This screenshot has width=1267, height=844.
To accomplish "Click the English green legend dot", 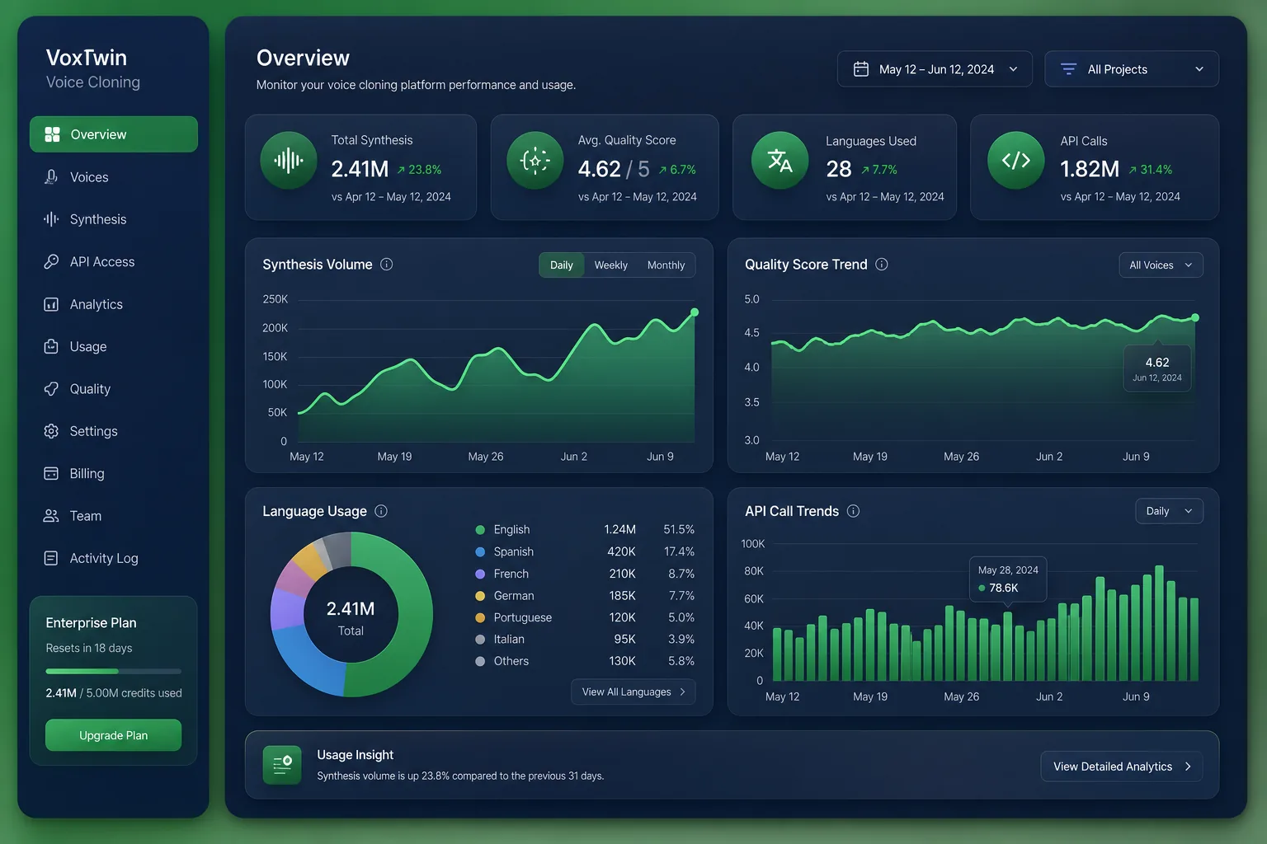I will [x=480, y=530].
